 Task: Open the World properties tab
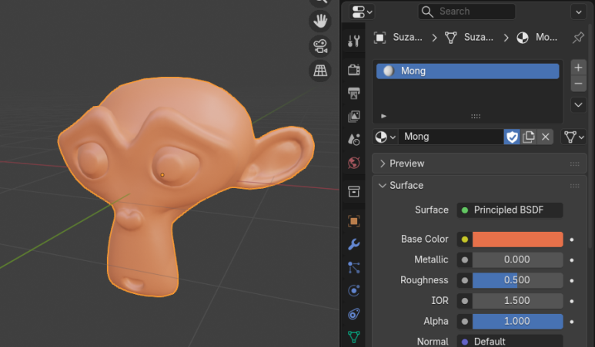pyautogui.click(x=353, y=163)
